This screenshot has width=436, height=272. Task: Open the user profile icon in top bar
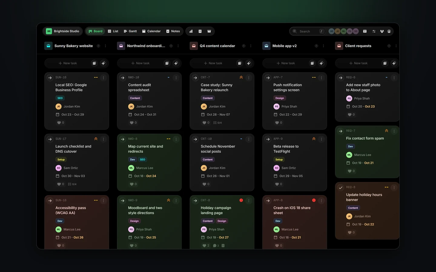click(x=389, y=31)
